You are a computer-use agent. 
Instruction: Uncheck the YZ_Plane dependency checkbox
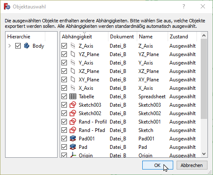coord(64,54)
